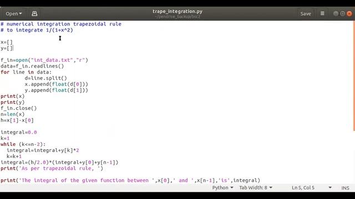This screenshot has width=355, height=199.
Task: Save the file with Save button
Action: tap(306, 14)
